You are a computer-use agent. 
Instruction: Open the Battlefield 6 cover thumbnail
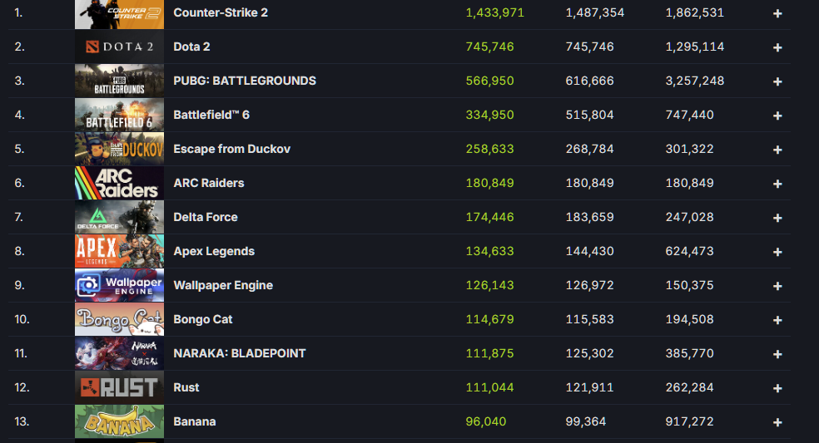119,115
